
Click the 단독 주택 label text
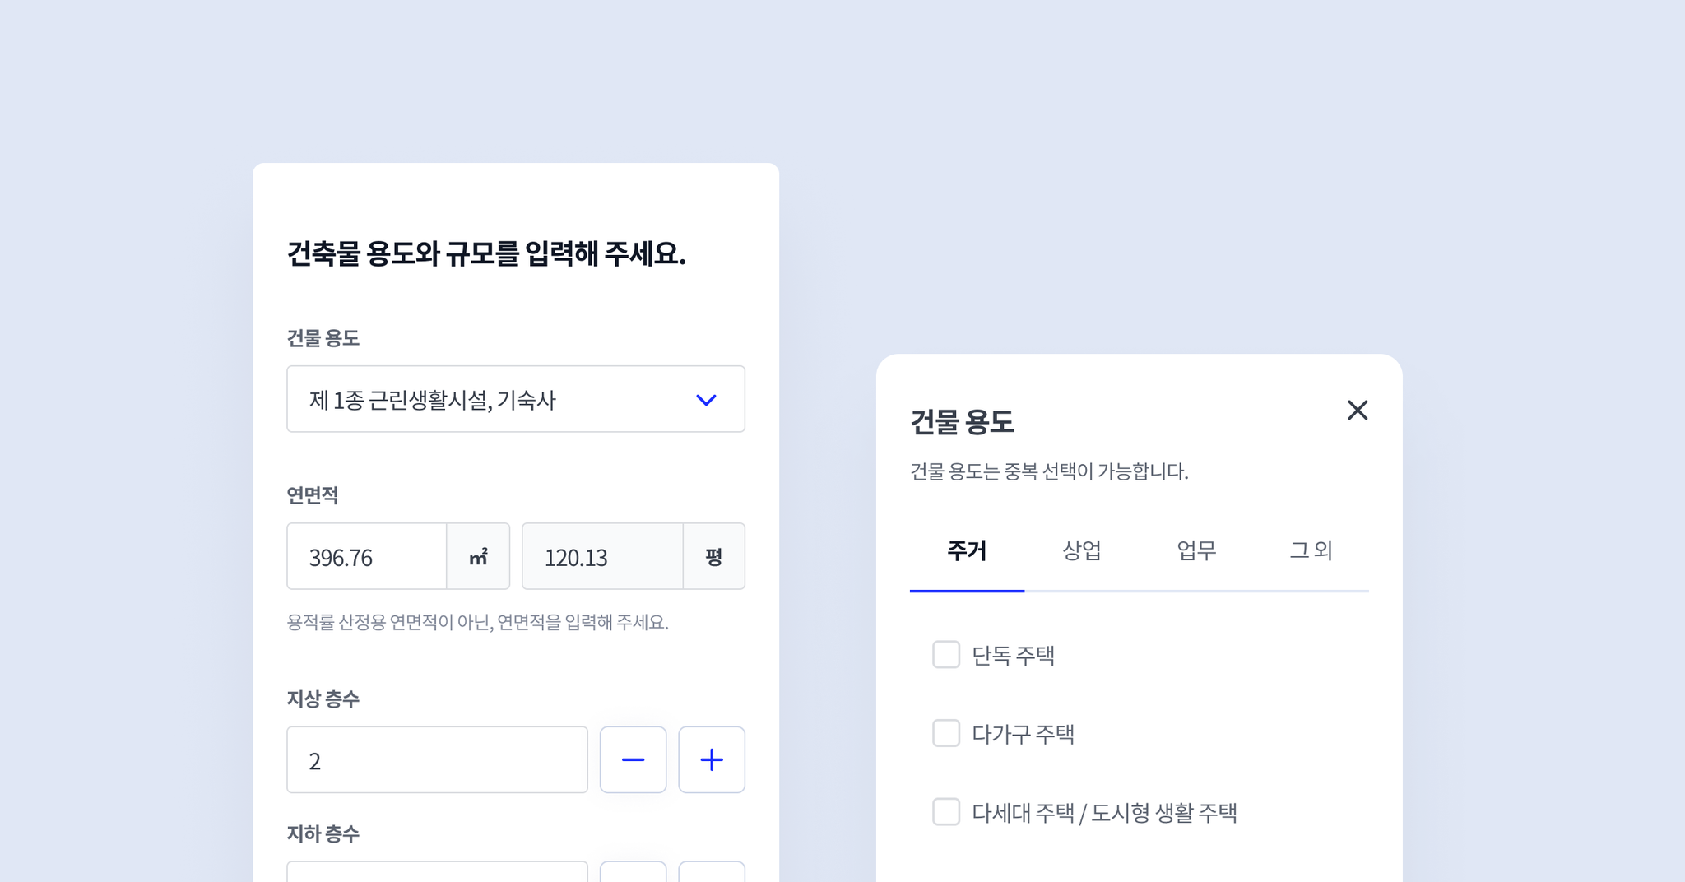pyautogui.click(x=1013, y=656)
